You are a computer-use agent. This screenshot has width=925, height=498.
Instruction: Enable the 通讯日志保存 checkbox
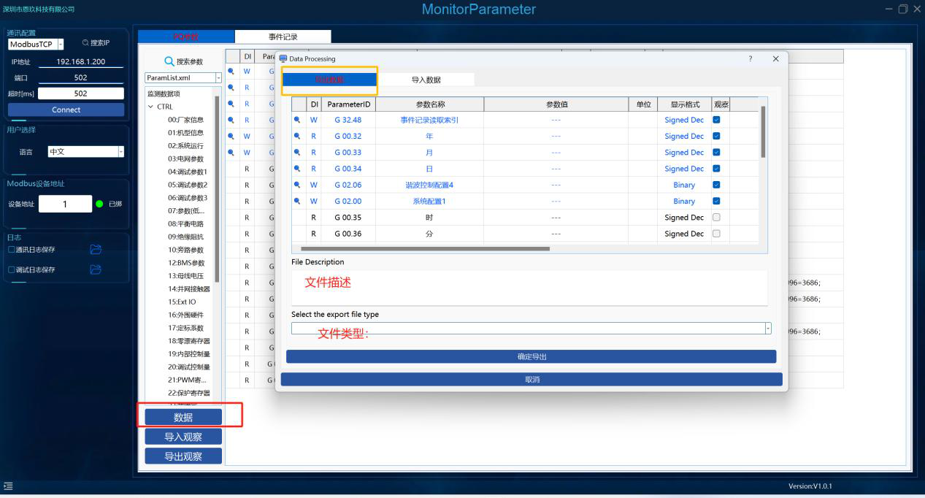(x=11, y=250)
